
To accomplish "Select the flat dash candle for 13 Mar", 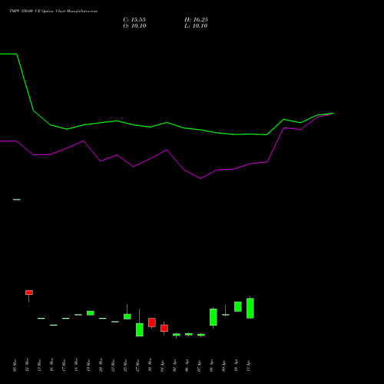I will point(41,318).
